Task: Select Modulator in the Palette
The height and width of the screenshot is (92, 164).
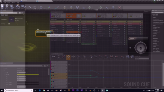Action: [x=155, y=39]
